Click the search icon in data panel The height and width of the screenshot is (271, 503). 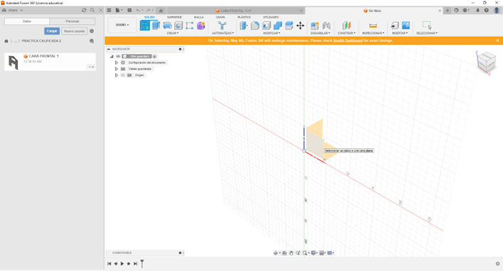click(x=92, y=10)
